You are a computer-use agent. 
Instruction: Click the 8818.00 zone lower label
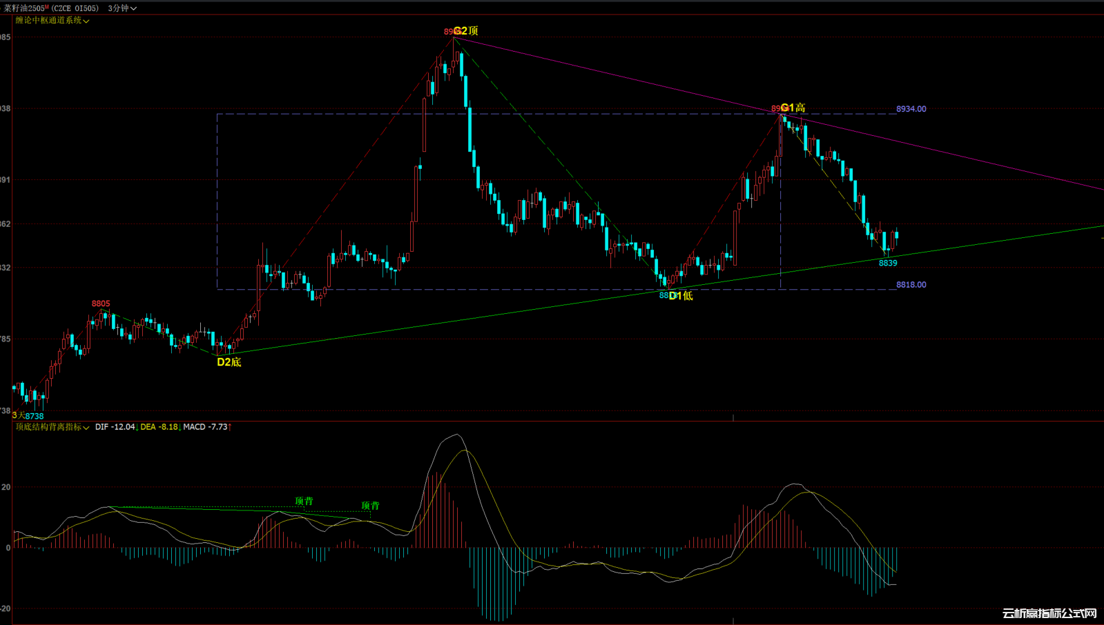[911, 285]
